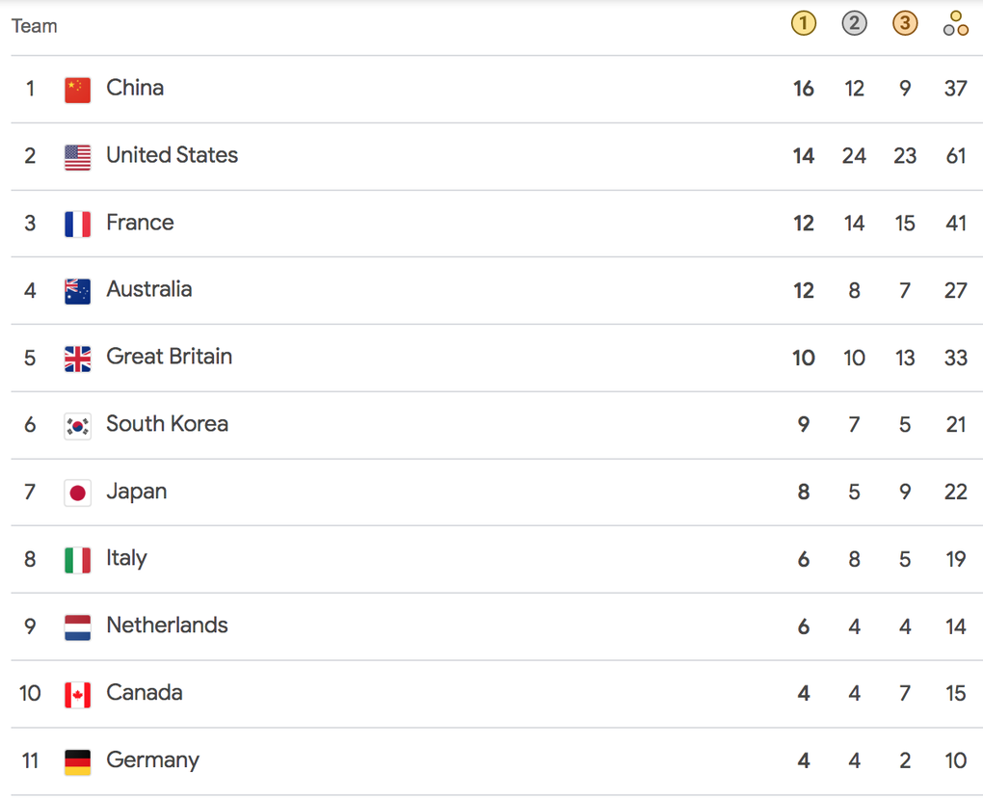Click the Germany flag icon
Screen dimensions: 983x799
(x=78, y=762)
